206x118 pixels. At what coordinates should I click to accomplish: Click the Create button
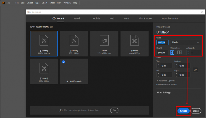(x=183, y=111)
